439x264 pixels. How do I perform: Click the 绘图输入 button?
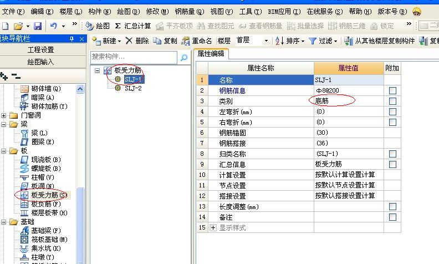tap(41, 62)
